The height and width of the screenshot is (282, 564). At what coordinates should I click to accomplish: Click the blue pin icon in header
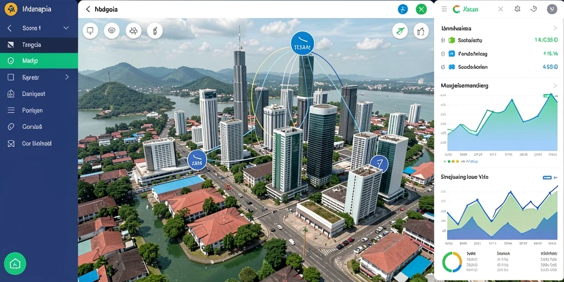[x=403, y=9]
